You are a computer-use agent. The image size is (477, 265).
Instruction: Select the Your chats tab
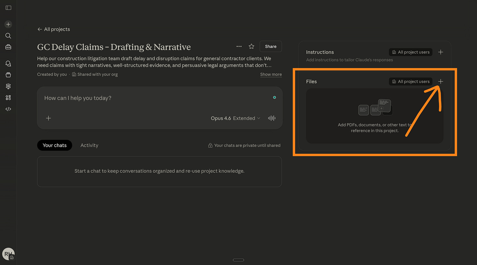[x=55, y=145]
